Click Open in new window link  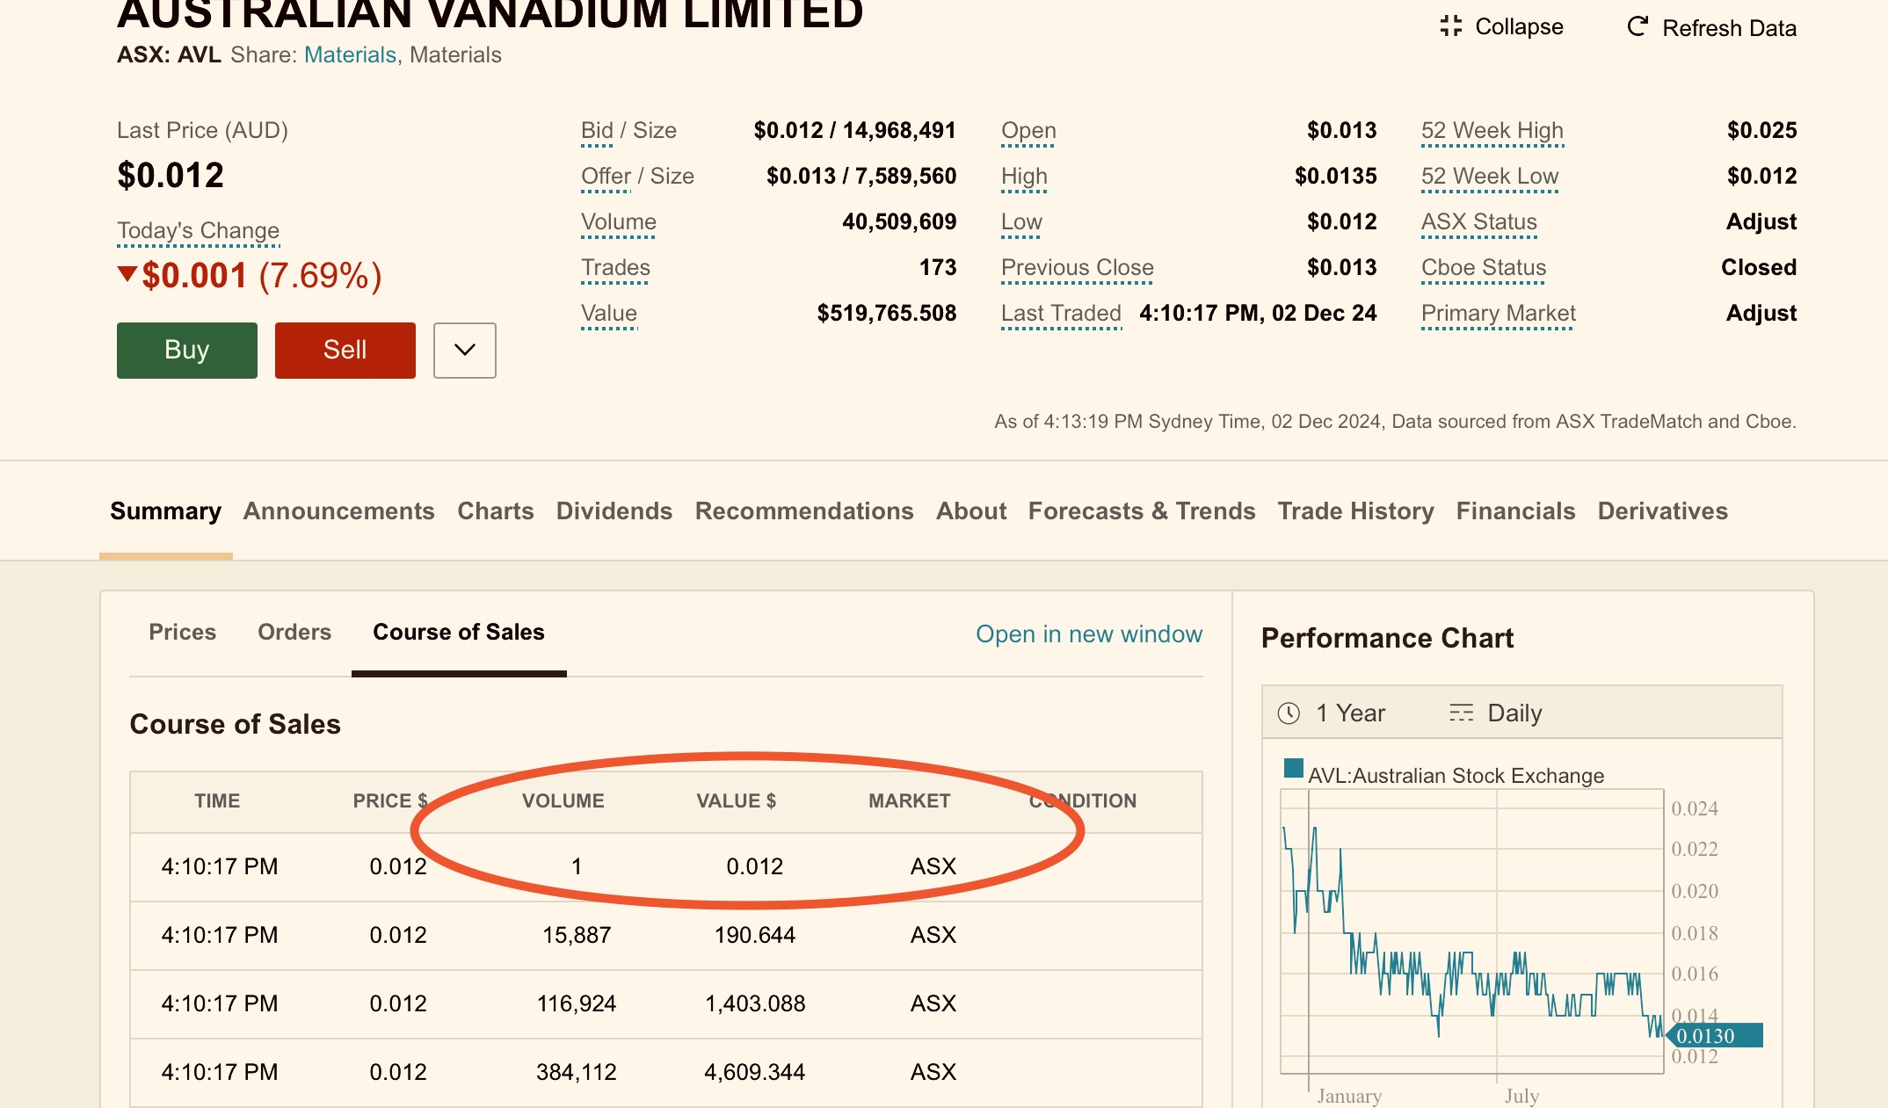coord(1089,634)
